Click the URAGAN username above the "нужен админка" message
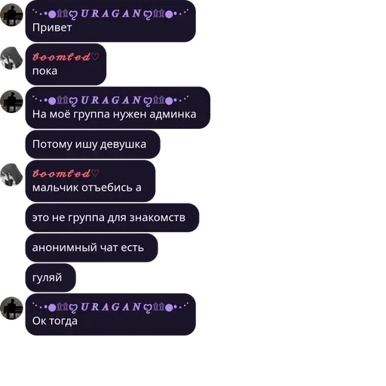This screenshot has width=386, height=386. pyautogui.click(x=110, y=100)
